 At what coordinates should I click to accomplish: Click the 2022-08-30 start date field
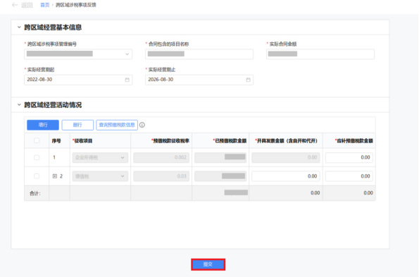[x=78, y=80]
